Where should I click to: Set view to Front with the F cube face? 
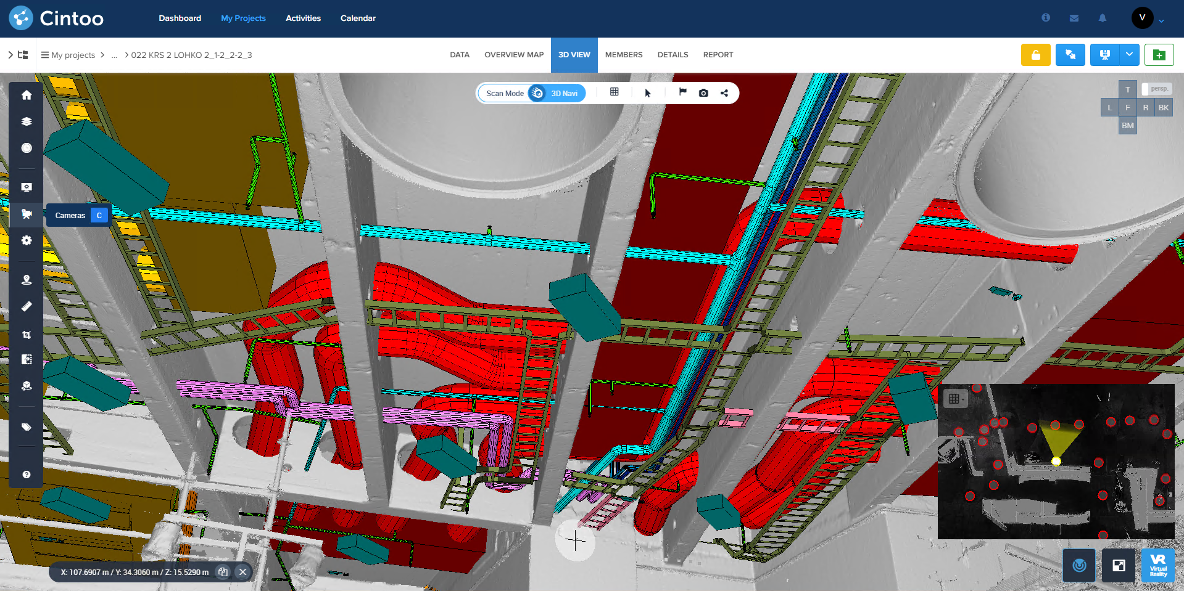coord(1128,107)
